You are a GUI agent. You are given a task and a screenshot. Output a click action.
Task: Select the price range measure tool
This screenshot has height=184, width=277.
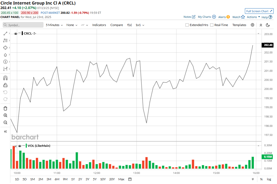coord(5,69)
